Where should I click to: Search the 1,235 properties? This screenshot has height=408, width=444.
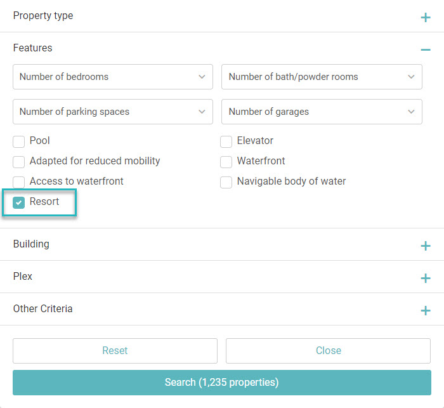pos(222,383)
